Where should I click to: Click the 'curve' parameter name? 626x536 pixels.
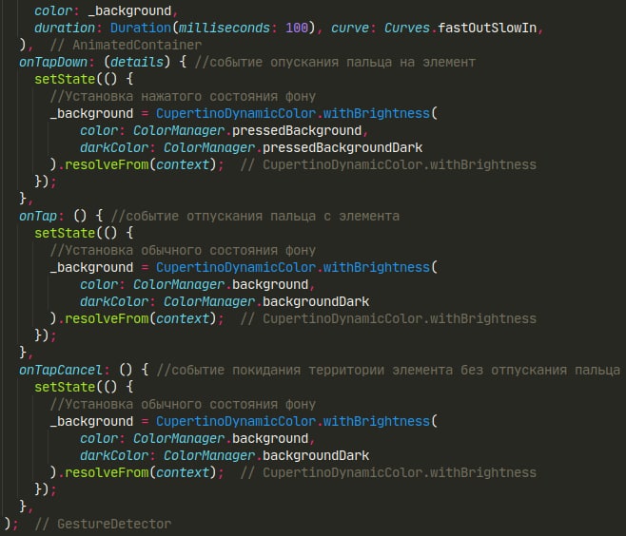pyautogui.click(x=350, y=28)
